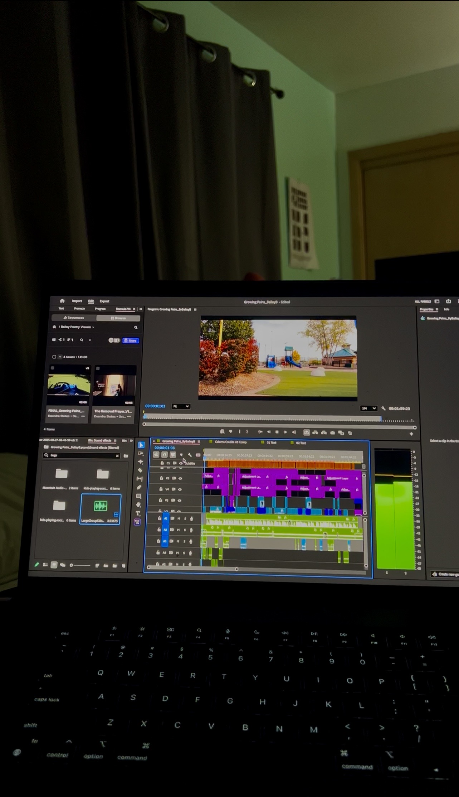The width and height of the screenshot is (459, 797).
Task: Click the green pencil icon in bin footer
Action: (x=36, y=565)
